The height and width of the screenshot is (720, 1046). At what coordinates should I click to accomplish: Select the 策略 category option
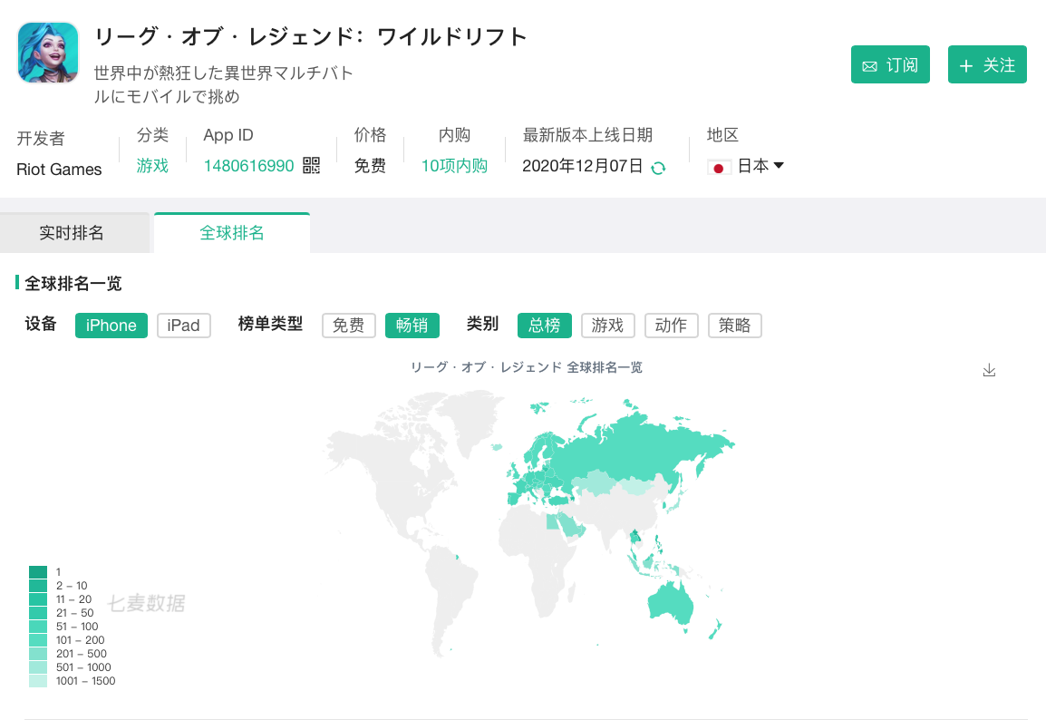[734, 325]
